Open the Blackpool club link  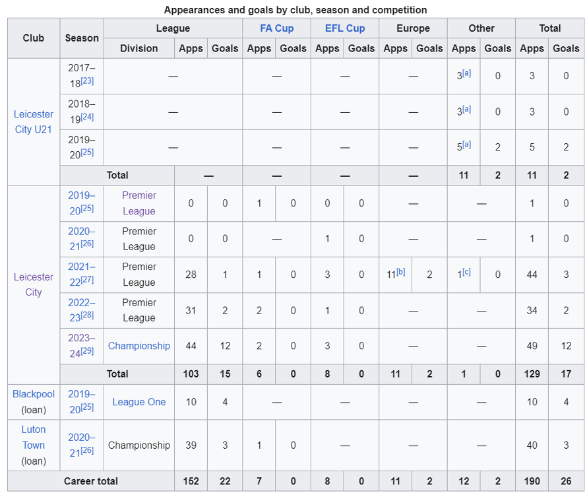(34, 394)
